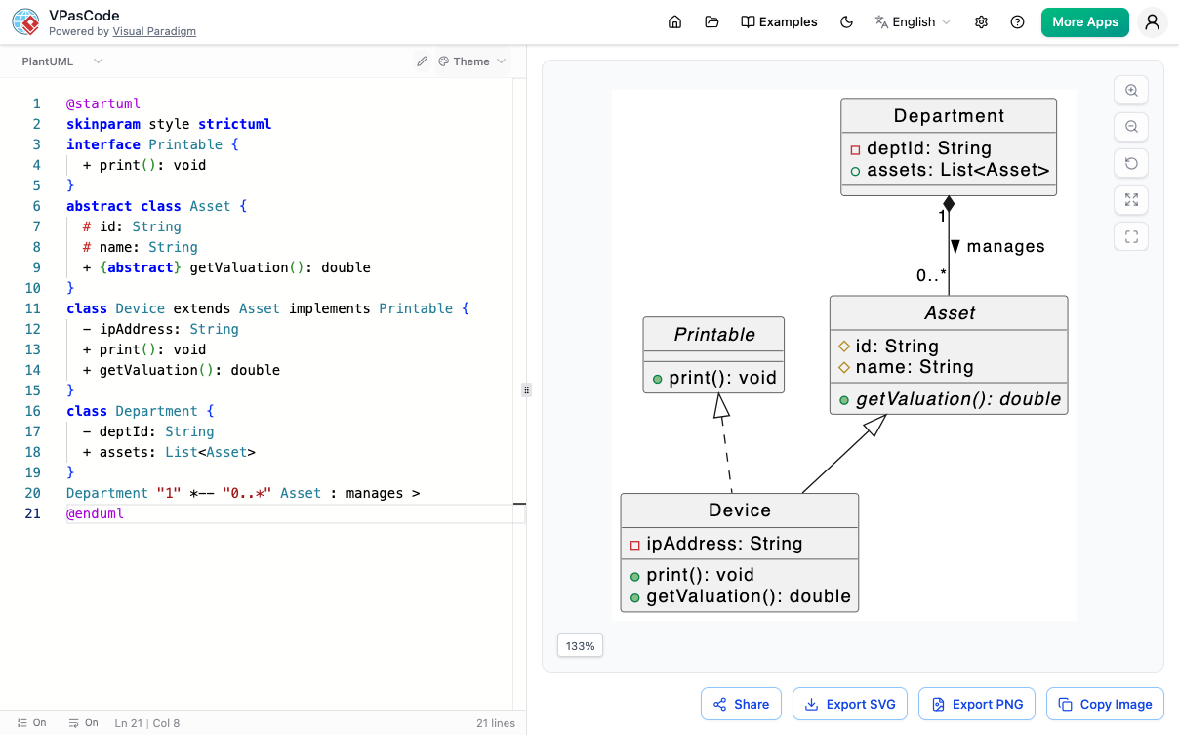Toggle the word wrap On switch
Image resolution: width=1179 pixels, height=735 pixels.
click(x=83, y=723)
